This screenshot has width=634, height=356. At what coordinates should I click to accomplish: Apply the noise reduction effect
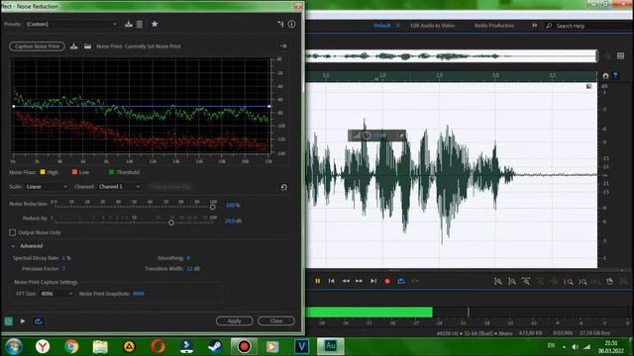pos(235,320)
